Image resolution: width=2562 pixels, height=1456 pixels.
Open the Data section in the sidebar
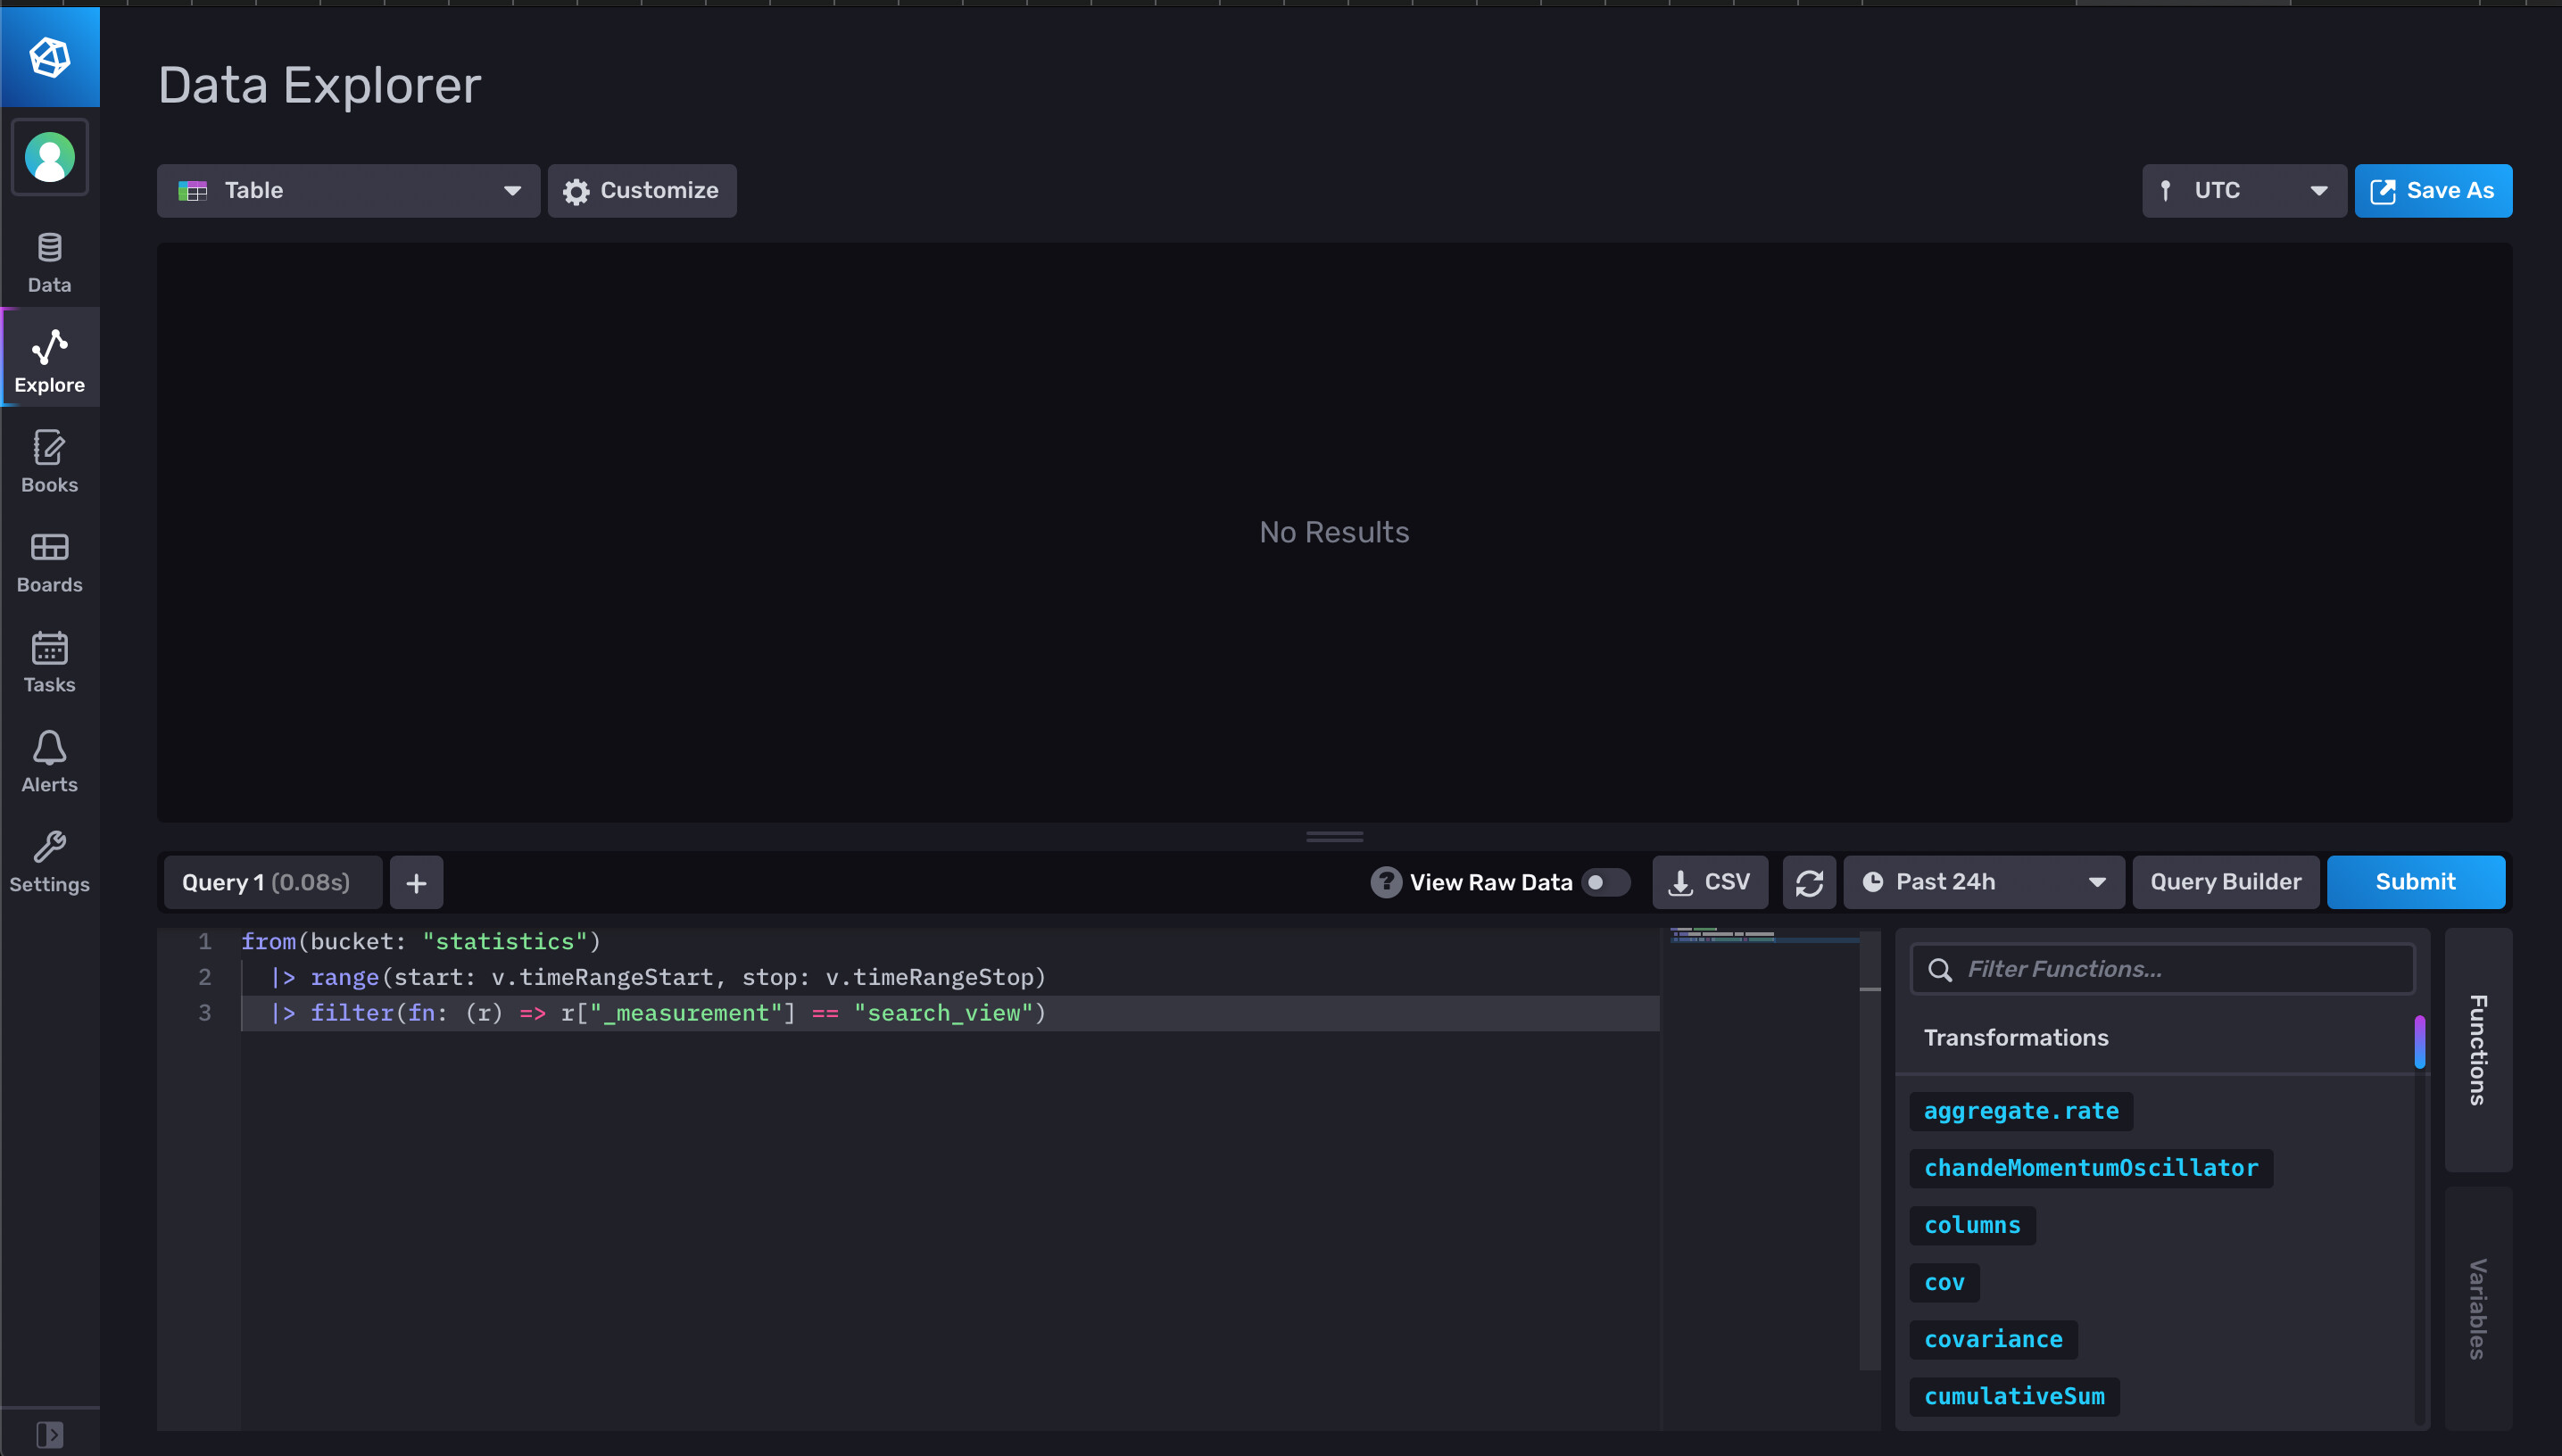[49, 260]
